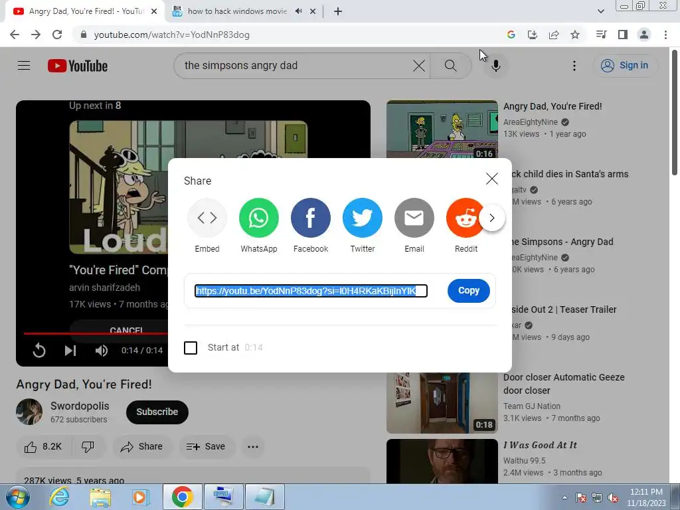Mute the video player volume

(x=102, y=351)
